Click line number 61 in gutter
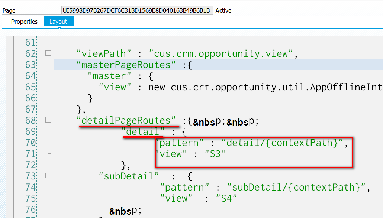The height and width of the screenshot is (218, 383). (x=30, y=42)
